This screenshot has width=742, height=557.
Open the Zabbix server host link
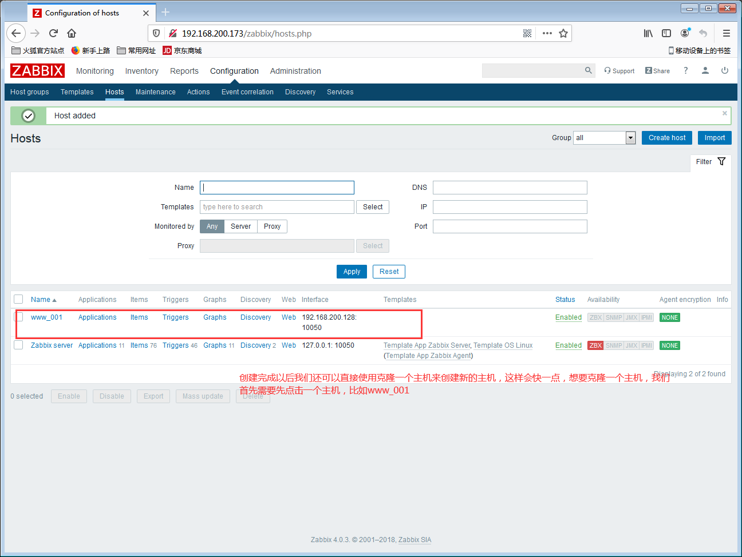click(x=52, y=345)
